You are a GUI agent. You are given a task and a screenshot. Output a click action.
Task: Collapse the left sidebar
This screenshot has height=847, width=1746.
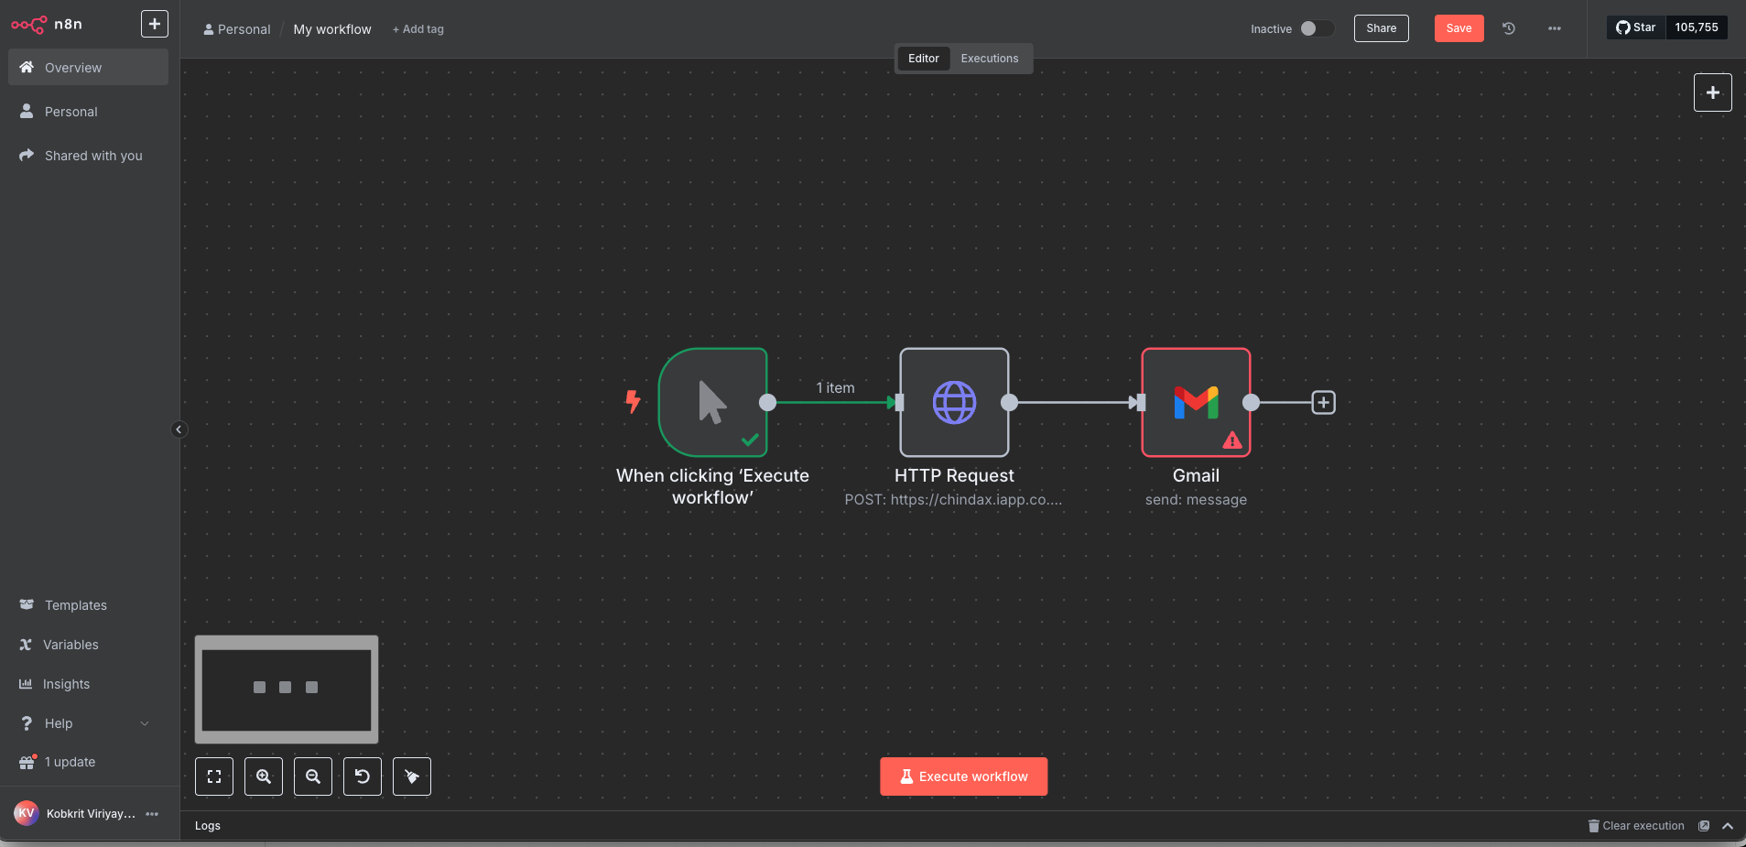tap(179, 429)
